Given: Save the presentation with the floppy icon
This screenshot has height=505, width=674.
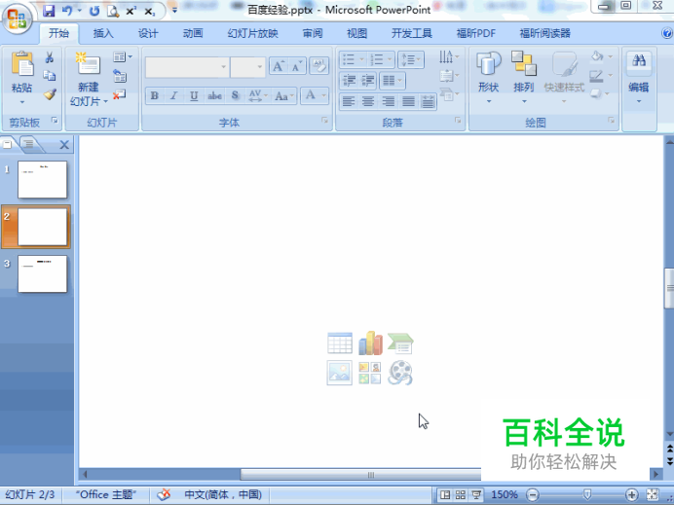Looking at the screenshot, I should tap(49, 11).
